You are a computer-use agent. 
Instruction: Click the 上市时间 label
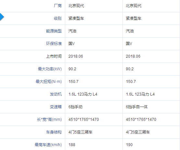[x=54, y=56]
